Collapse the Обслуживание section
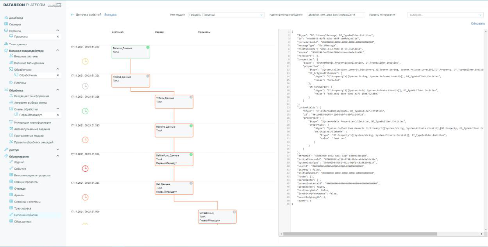488x247 pixels. point(58,156)
